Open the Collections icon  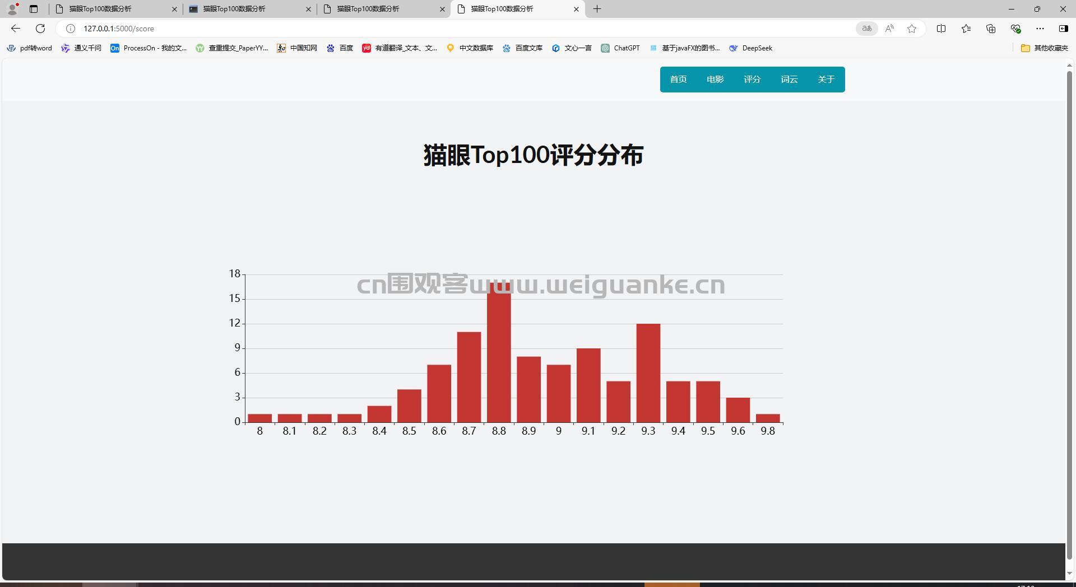[x=991, y=29]
